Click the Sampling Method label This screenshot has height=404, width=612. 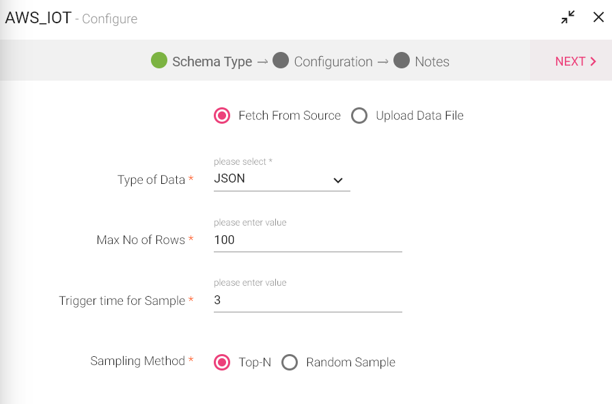(x=137, y=361)
